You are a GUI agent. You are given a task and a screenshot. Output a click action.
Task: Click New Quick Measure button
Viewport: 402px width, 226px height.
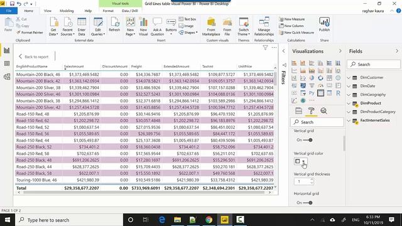point(296,33)
